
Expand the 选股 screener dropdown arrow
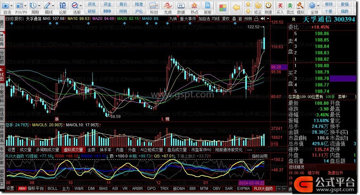81,5
